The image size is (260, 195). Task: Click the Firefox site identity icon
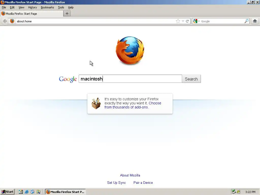[x=12, y=21]
